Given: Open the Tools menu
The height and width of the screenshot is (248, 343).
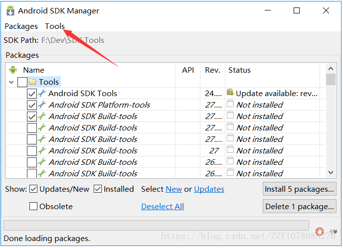Looking at the screenshot, I should pos(55,26).
